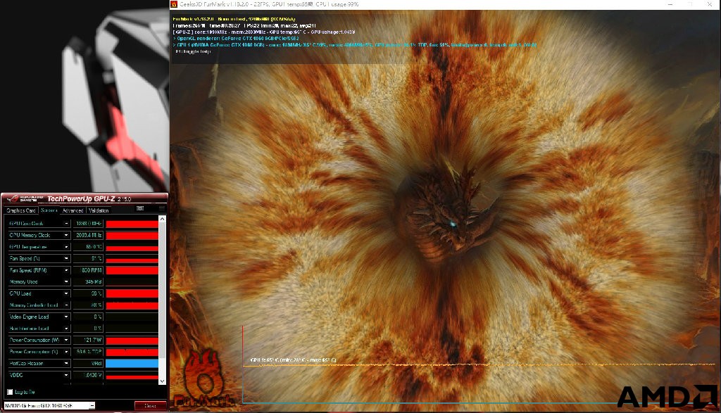Click the VDDC voltage graph
The width and height of the screenshot is (721, 413).
[132, 375]
